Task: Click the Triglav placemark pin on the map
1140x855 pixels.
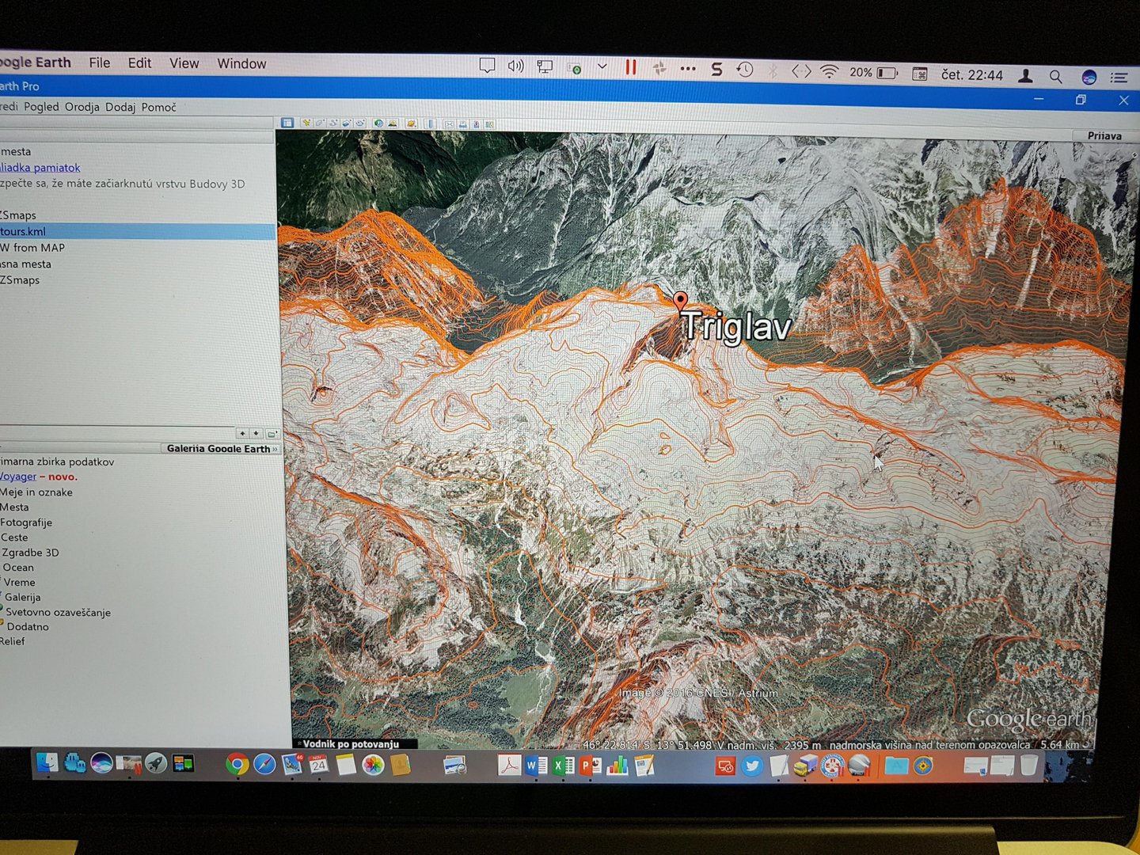Action: tap(680, 301)
